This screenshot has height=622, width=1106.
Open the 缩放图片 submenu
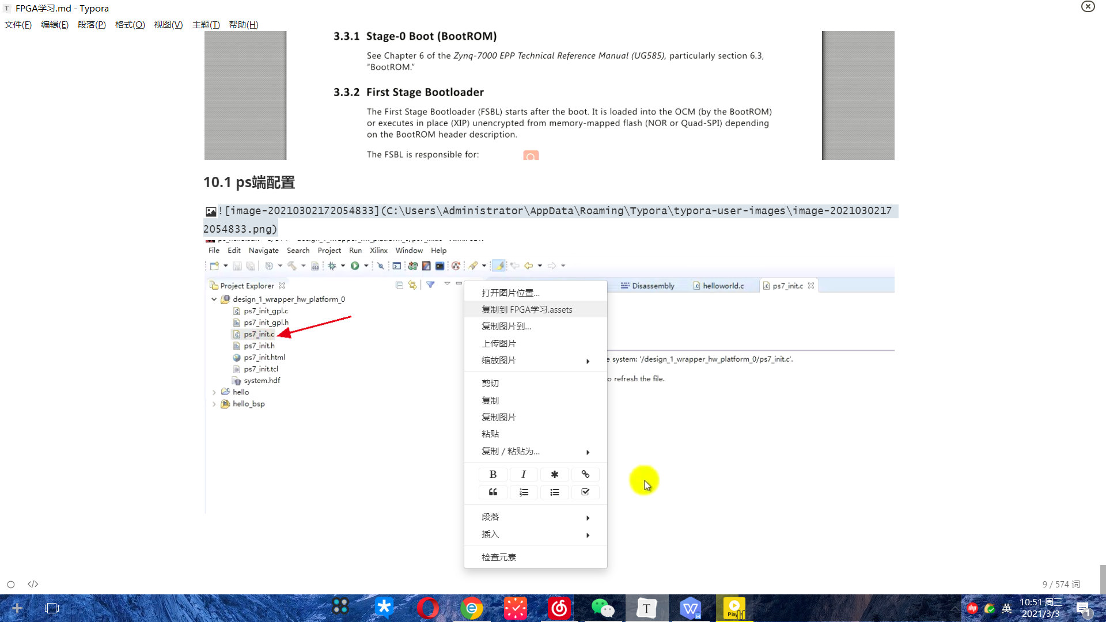pyautogui.click(x=535, y=361)
